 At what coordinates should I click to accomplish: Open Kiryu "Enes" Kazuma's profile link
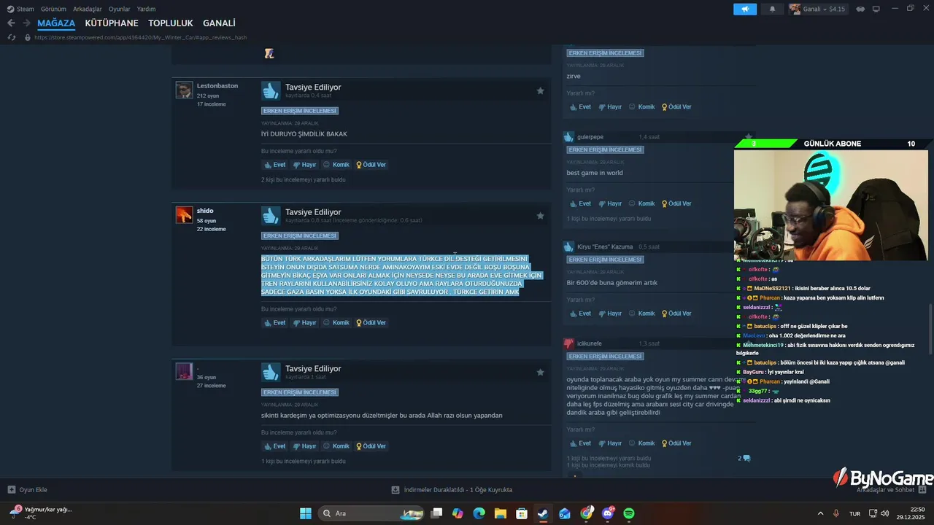(x=605, y=247)
